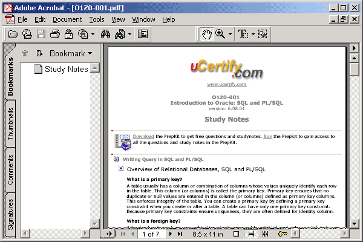This screenshot has width=363, height=242.
Task: Expand the Text Select tool dropdown
Action: tap(253, 34)
